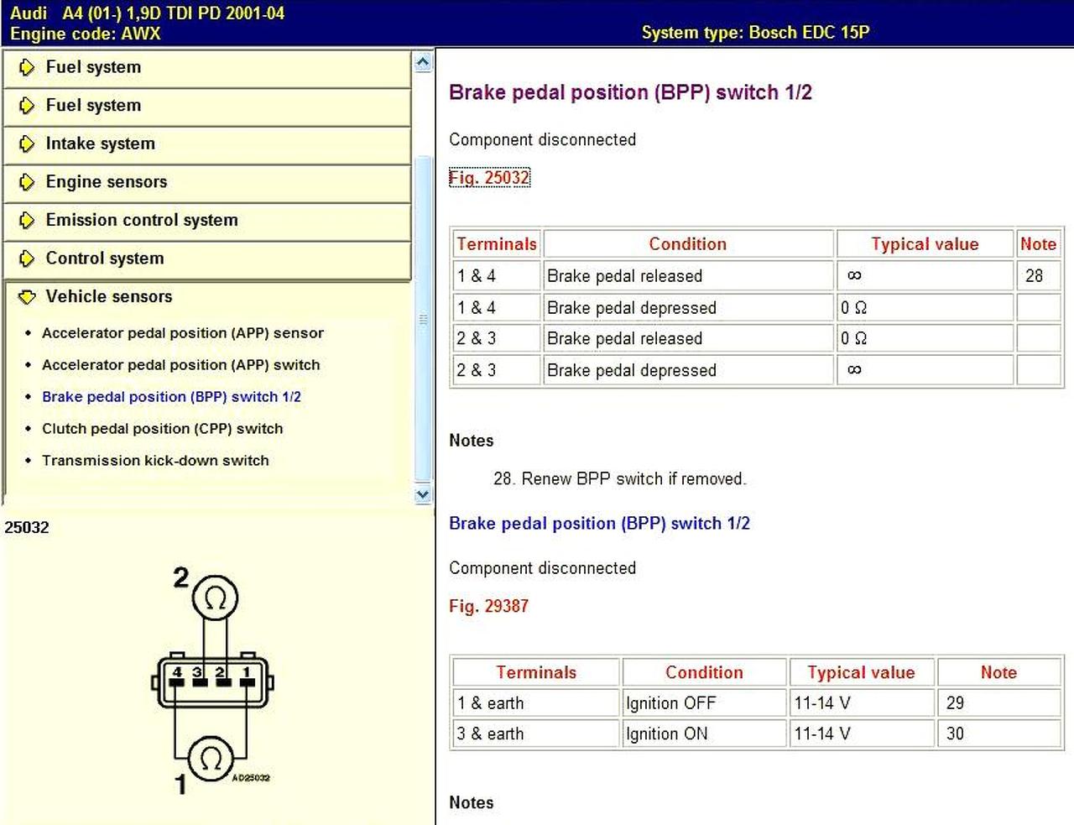Image resolution: width=1074 pixels, height=825 pixels.
Task: Expand the Emission control system section
Action: (206, 221)
